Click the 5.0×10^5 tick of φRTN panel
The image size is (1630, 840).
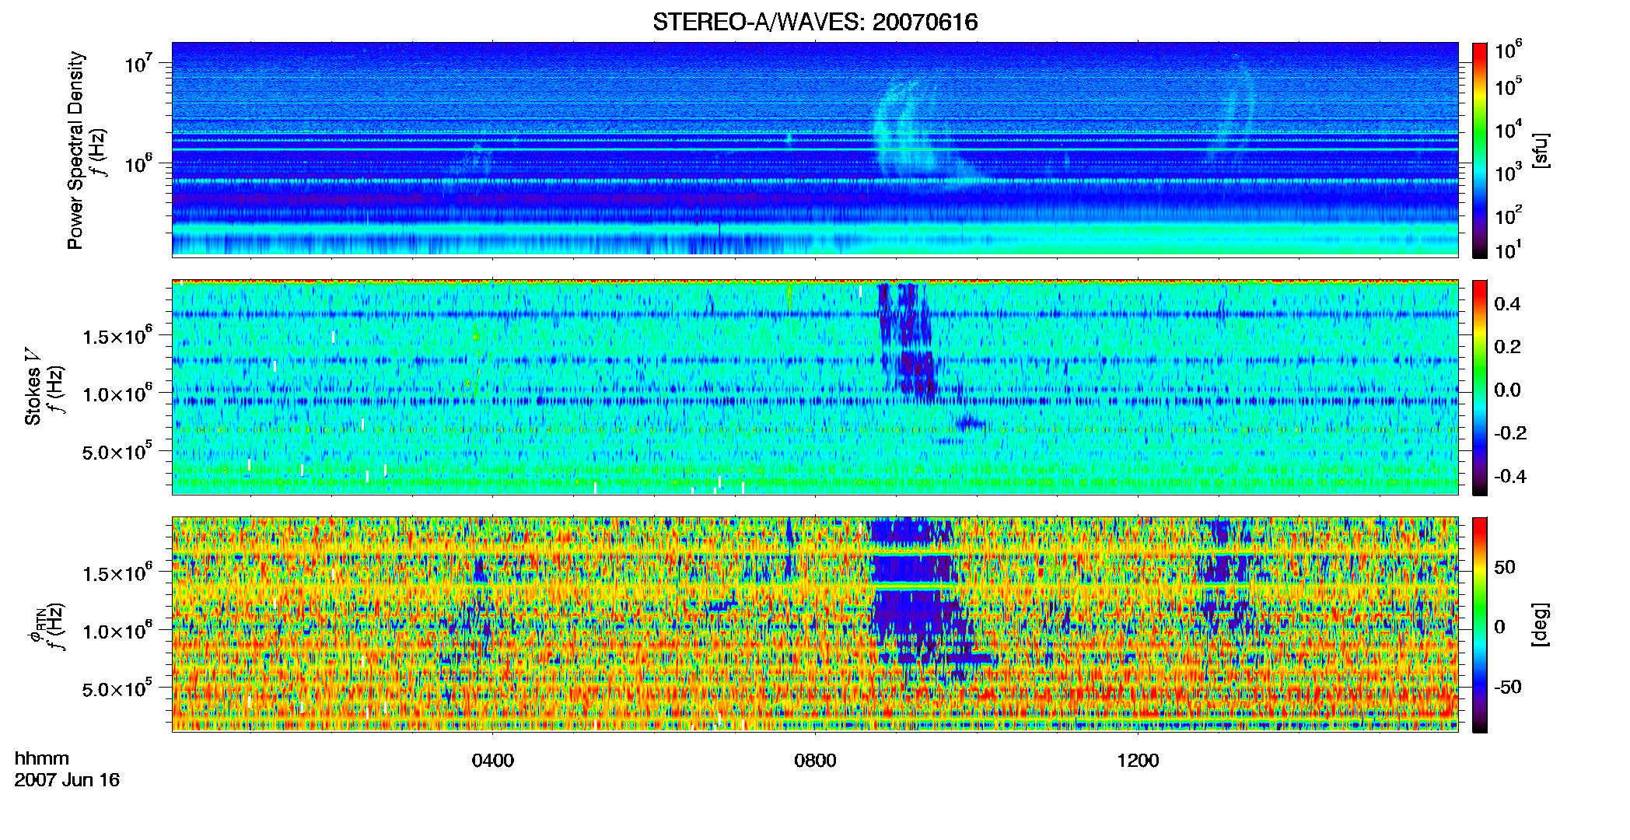pos(117,689)
